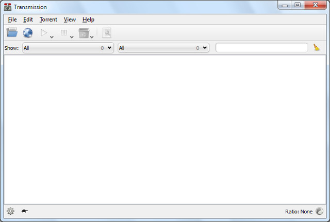The image size is (330, 222).
Task: Click the Open Torrent folder icon
Action: click(x=12, y=33)
